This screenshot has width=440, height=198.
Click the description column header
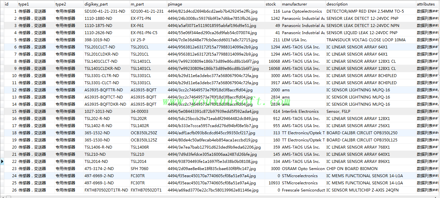pos(371,4)
